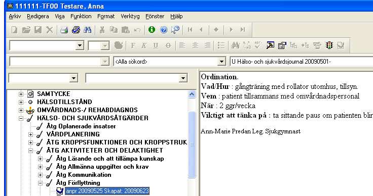
Task: Click the binoculars search icon in format toolbar
Action: pyautogui.click(x=236, y=45)
